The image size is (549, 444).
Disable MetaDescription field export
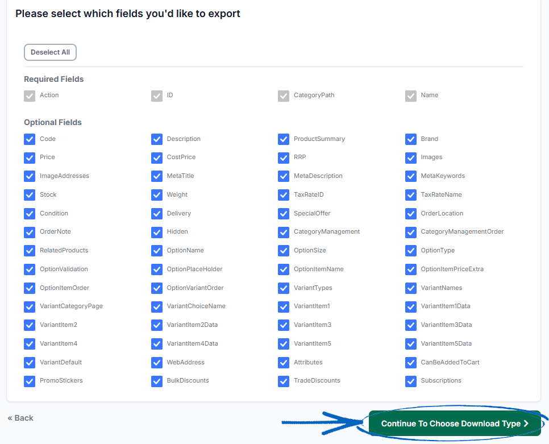(284, 176)
